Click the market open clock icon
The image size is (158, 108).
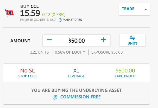pyautogui.click(x=60, y=20)
